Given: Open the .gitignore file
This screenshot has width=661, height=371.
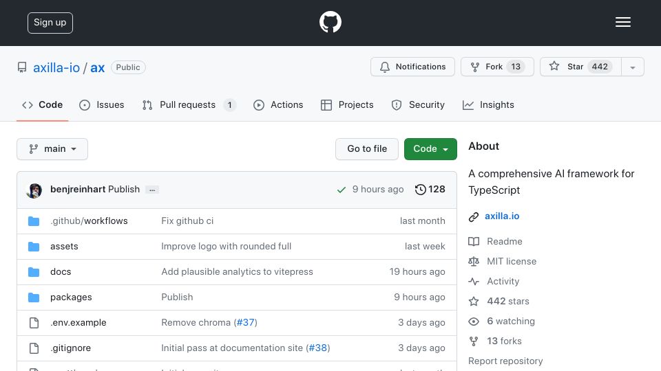Looking at the screenshot, I should pos(70,348).
